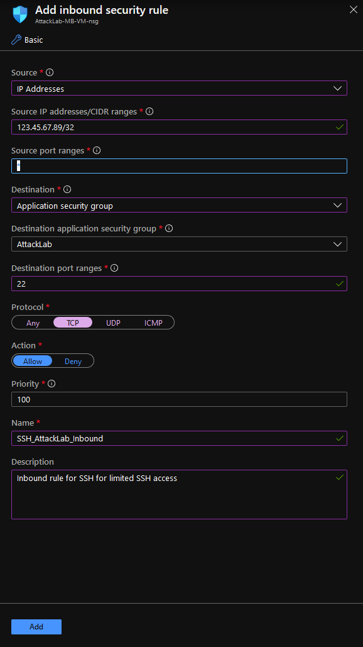The width and height of the screenshot is (363, 647).
Task: Open the Priority info tooltip
Action: [x=51, y=384]
